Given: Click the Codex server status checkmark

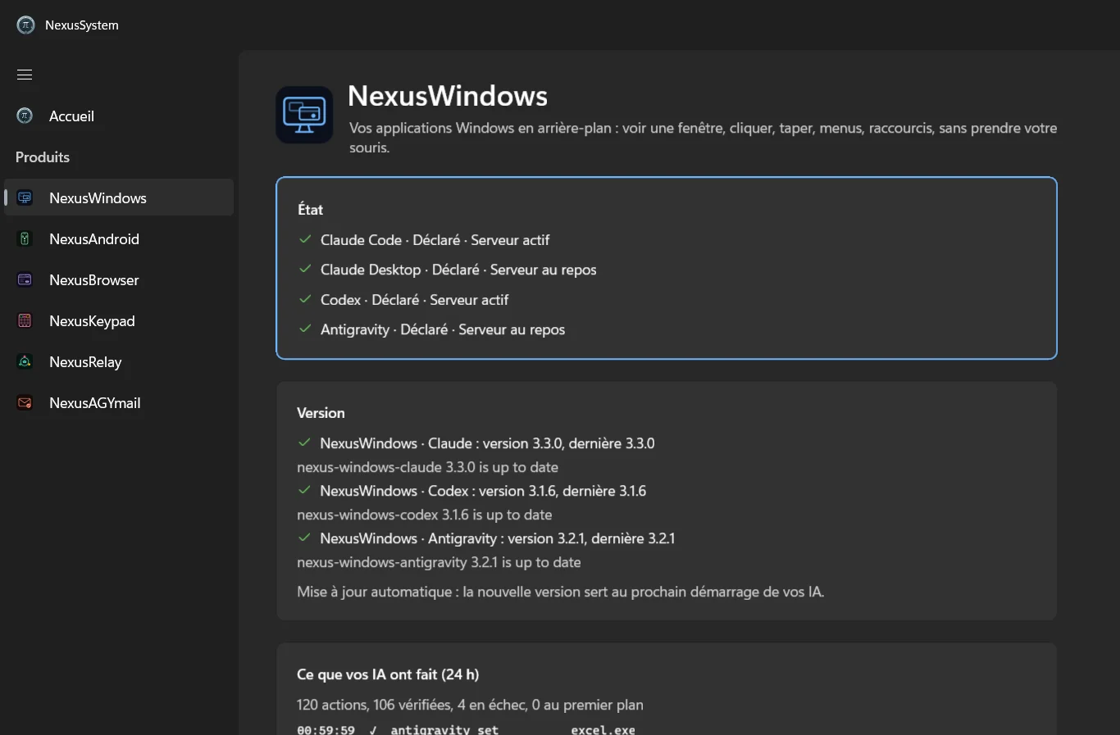Looking at the screenshot, I should [305, 299].
